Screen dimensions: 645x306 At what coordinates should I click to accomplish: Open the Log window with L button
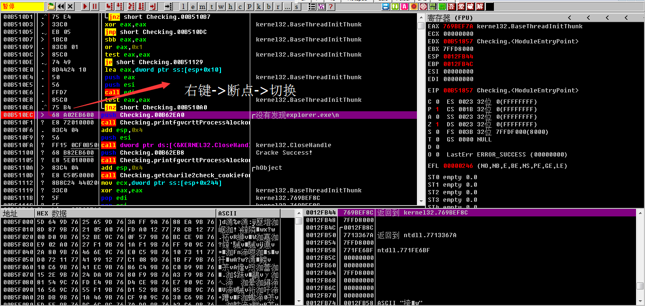183,7
